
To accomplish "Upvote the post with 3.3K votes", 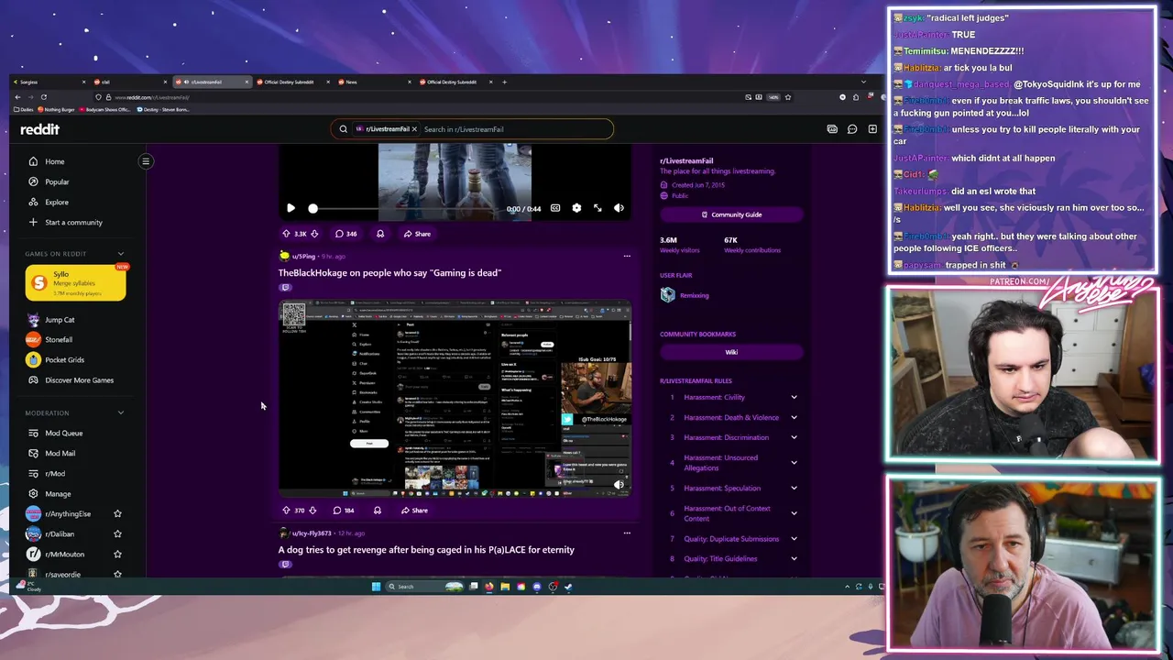I will click(x=286, y=234).
